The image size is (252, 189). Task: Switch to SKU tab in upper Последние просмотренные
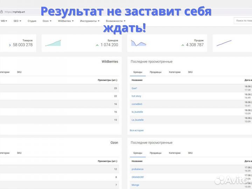[190, 72]
